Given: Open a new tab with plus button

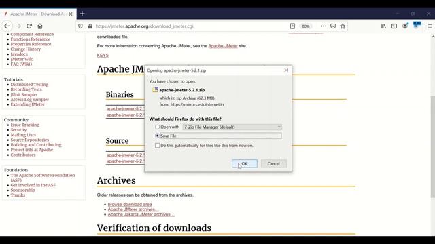Looking at the screenshot, I should [82, 14].
